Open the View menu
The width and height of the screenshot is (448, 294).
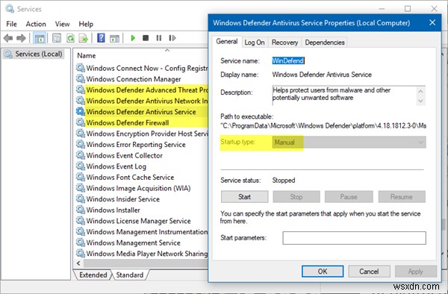[x=62, y=24]
